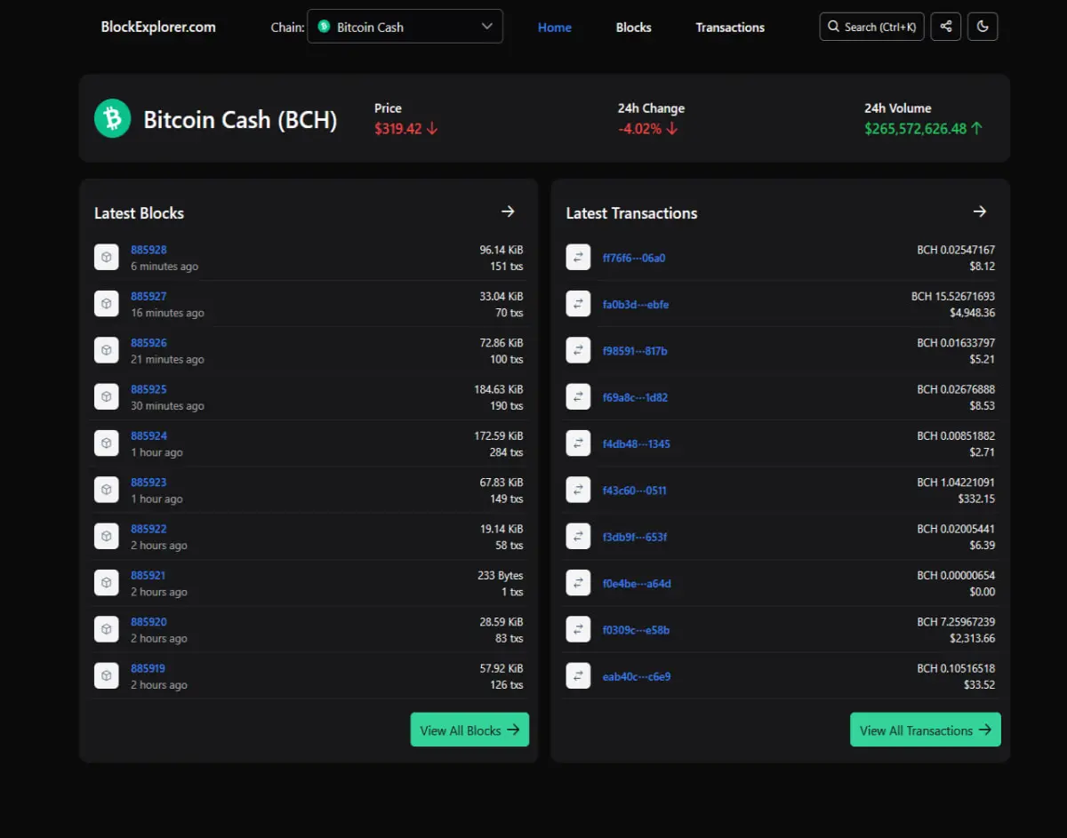Open transaction f0309c···e58b
Image resolution: width=1067 pixels, height=838 pixels.
pyautogui.click(x=636, y=630)
